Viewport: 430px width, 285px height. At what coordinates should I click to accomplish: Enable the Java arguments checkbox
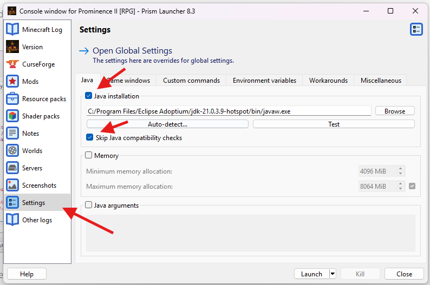88,205
